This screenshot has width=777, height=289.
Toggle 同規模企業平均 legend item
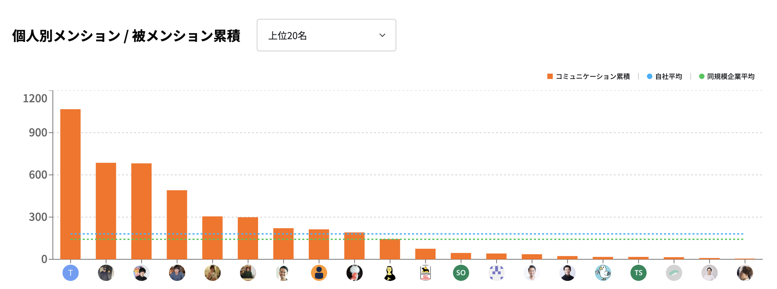pyautogui.click(x=727, y=77)
